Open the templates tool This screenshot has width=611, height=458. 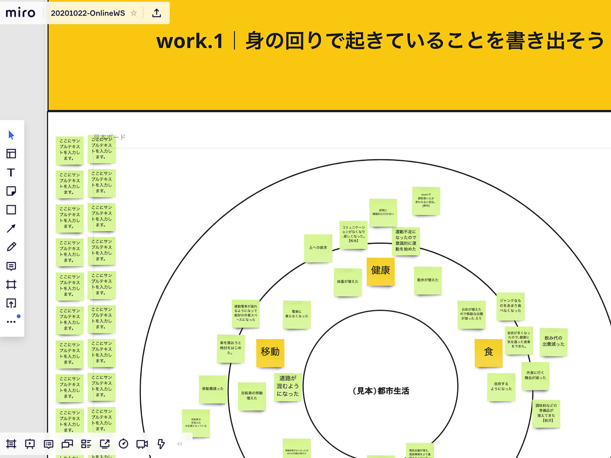coord(11,154)
